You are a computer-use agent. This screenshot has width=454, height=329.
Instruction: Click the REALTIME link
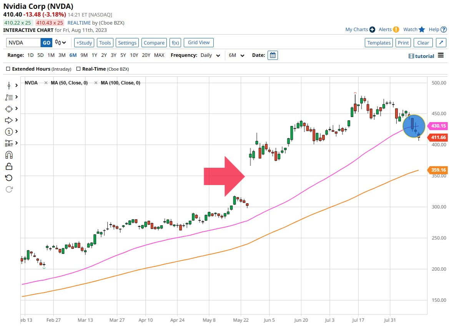pyautogui.click(x=79, y=23)
